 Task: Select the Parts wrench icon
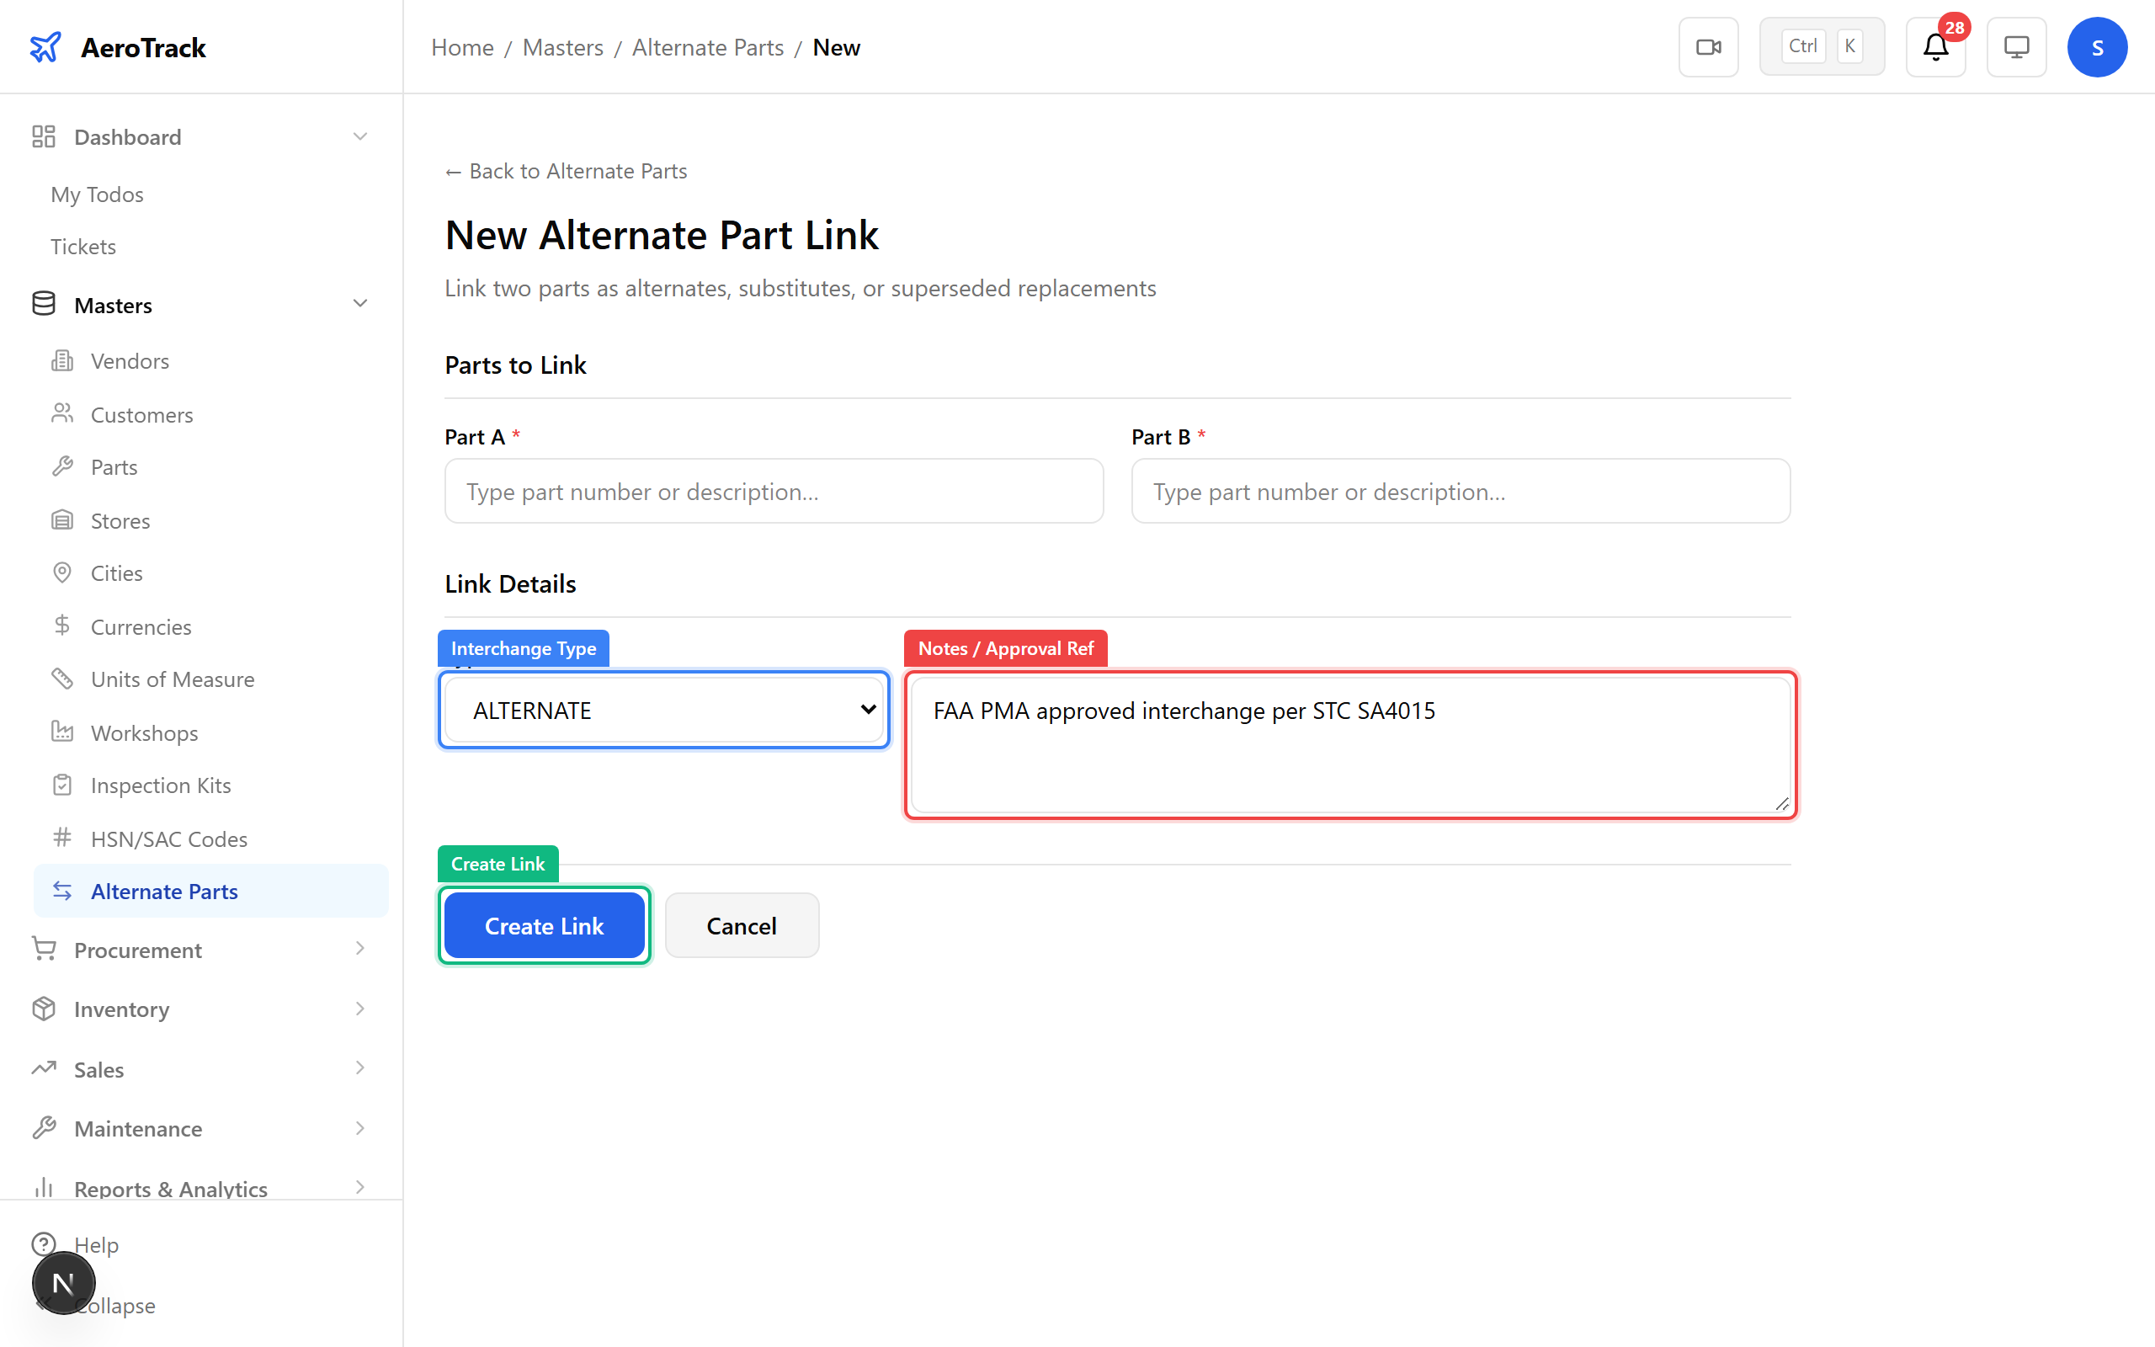tap(61, 466)
